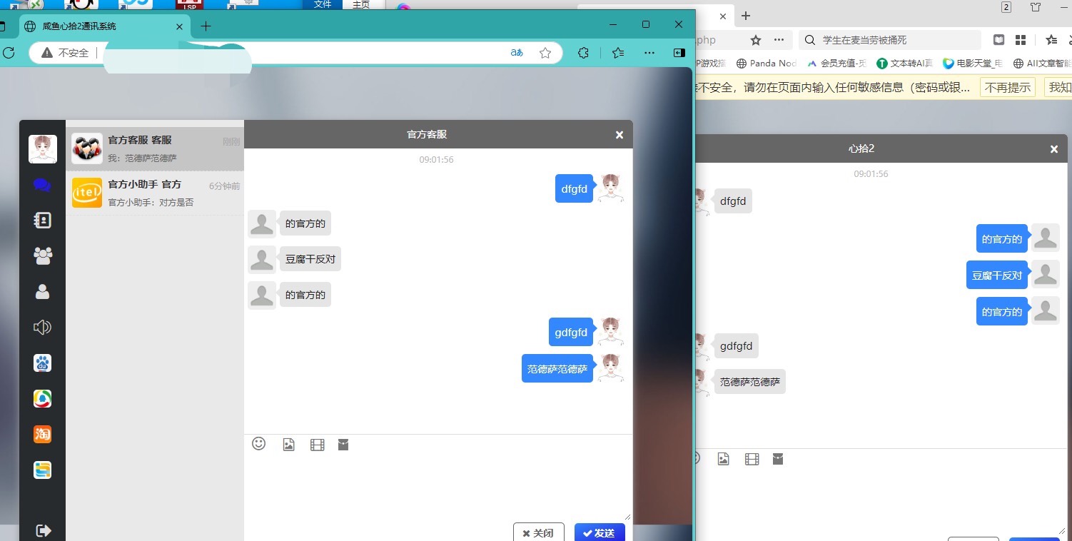The image size is (1072, 541).
Task: Toggle the front browser's sidebar panel icon
Action: tap(679, 53)
